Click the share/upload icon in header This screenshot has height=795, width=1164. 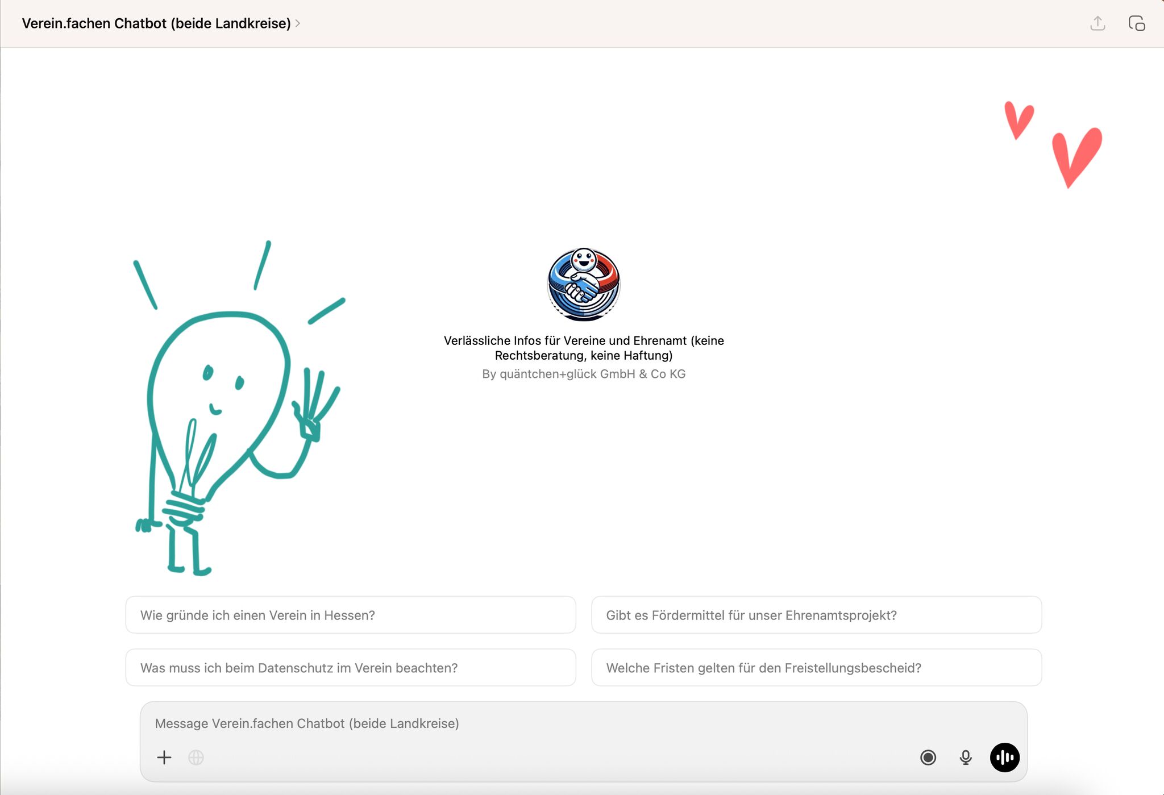[x=1098, y=23]
